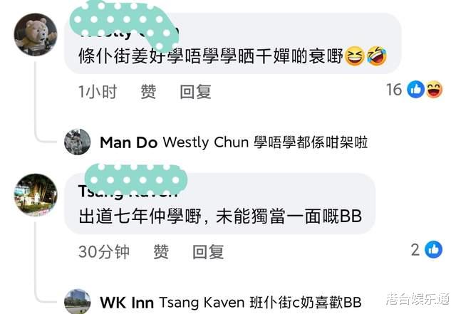
Task: Click the 30分钟 timestamp
Action: 104,251
